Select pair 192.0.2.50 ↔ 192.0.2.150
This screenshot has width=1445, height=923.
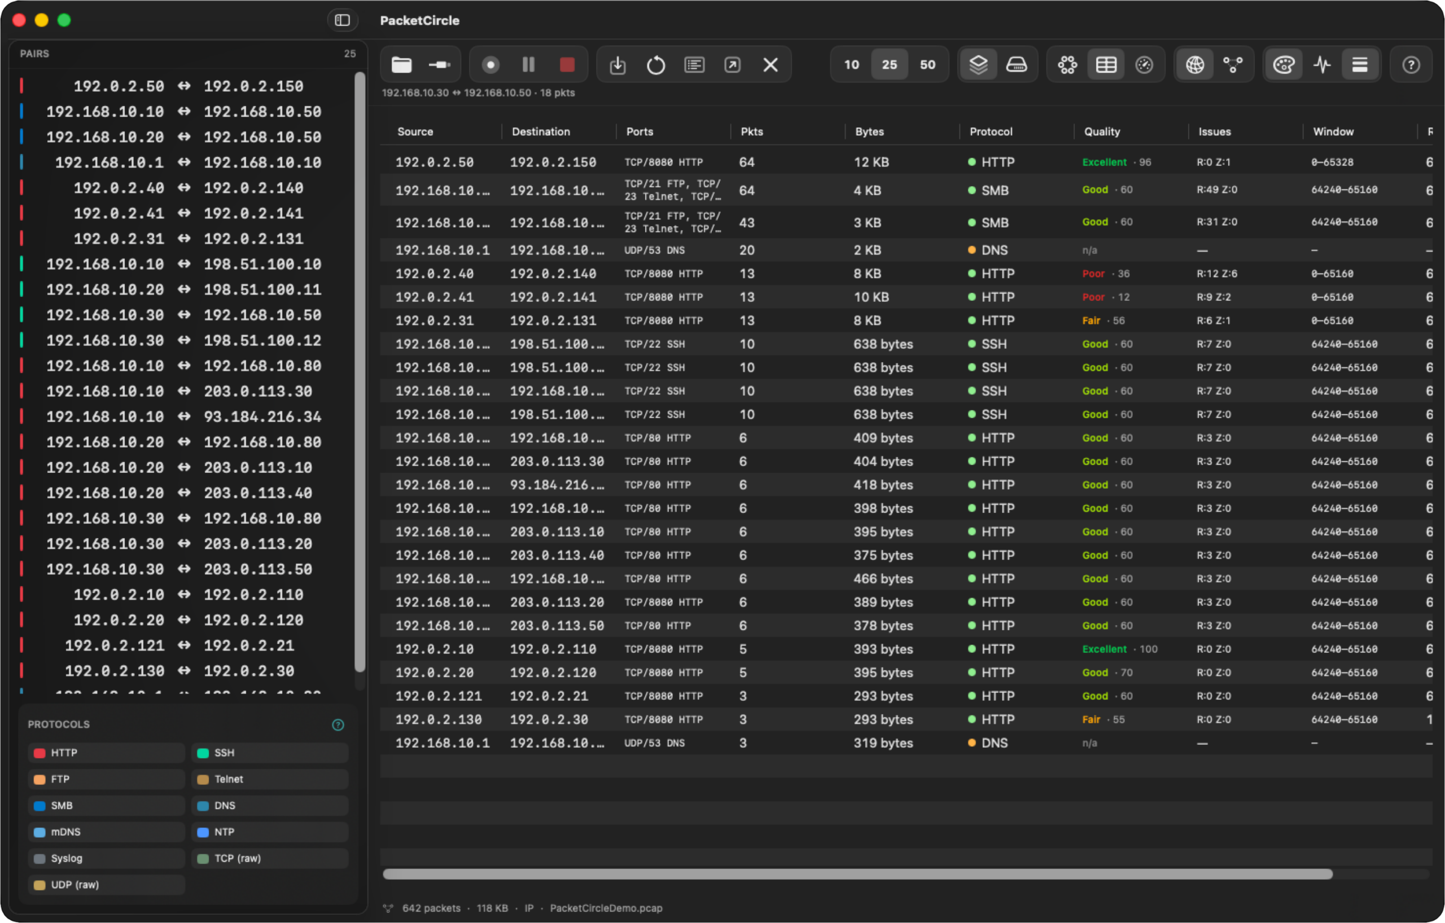point(184,86)
